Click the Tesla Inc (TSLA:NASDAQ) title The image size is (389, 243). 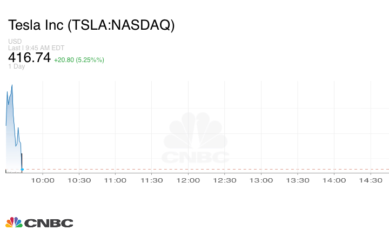tap(91, 25)
